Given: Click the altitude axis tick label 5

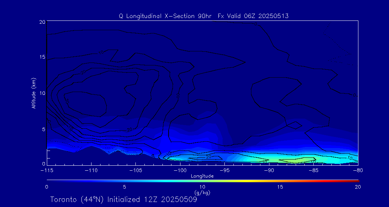Looking at the screenshot, I should coord(44,129).
